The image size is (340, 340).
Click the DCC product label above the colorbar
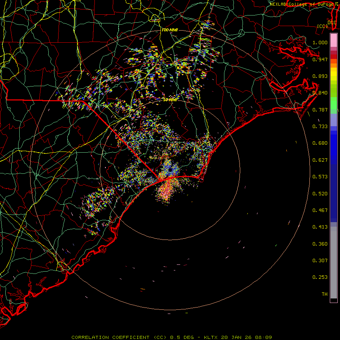[332, 22]
